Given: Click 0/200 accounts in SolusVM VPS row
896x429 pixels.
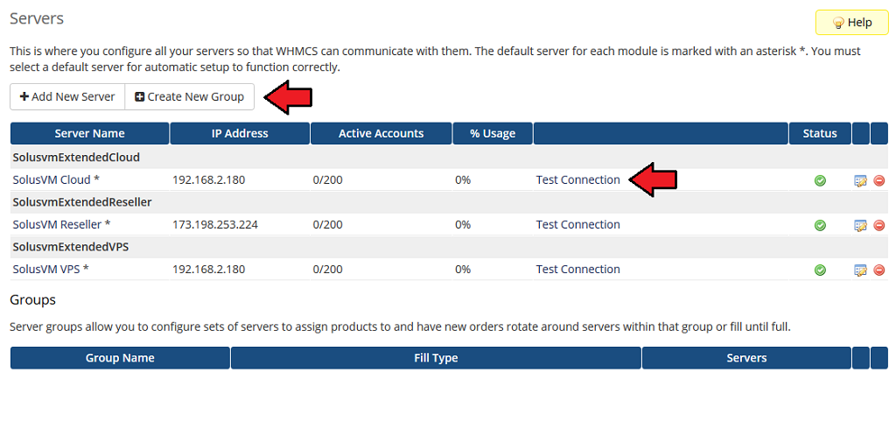Looking at the screenshot, I should 328,269.
